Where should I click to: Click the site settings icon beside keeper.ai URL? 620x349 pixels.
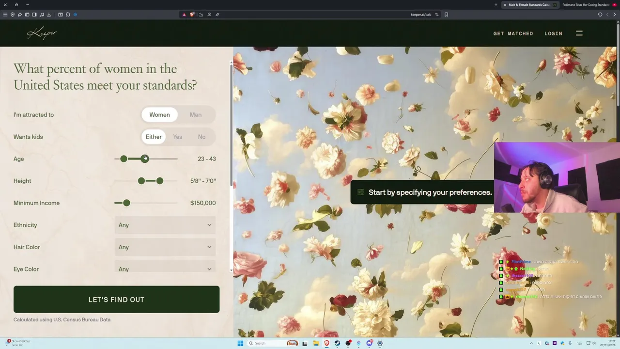point(437,15)
